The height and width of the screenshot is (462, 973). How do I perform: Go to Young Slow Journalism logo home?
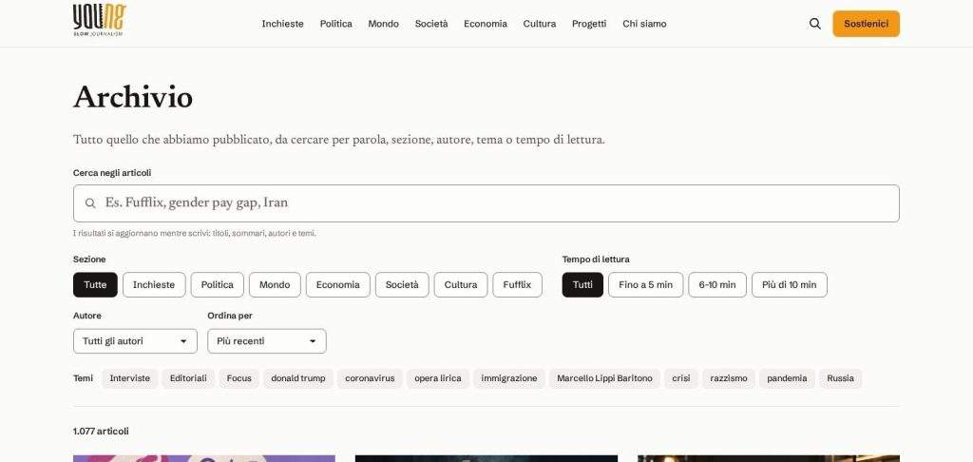point(99,20)
